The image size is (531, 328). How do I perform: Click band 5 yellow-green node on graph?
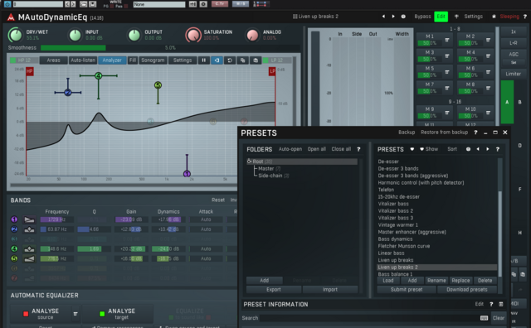(158, 84)
